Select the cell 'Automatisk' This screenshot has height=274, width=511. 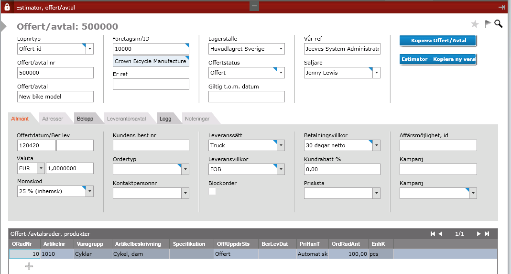(x=313, y=254)
